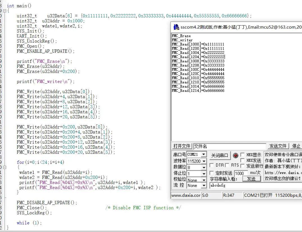Image resolution: width=302 pixels, height=232 pixels.
Task: Enable the HEX显示 checkbox
Action: [242, 155]
